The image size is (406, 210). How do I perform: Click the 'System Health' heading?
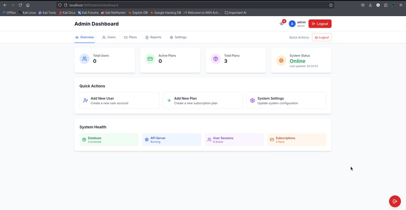point(93,127)
